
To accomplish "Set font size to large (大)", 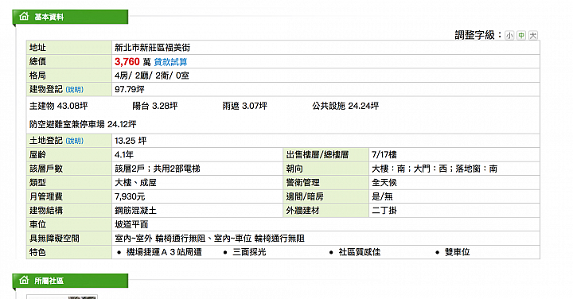I will pyautogui.click(x=533, y=36).
